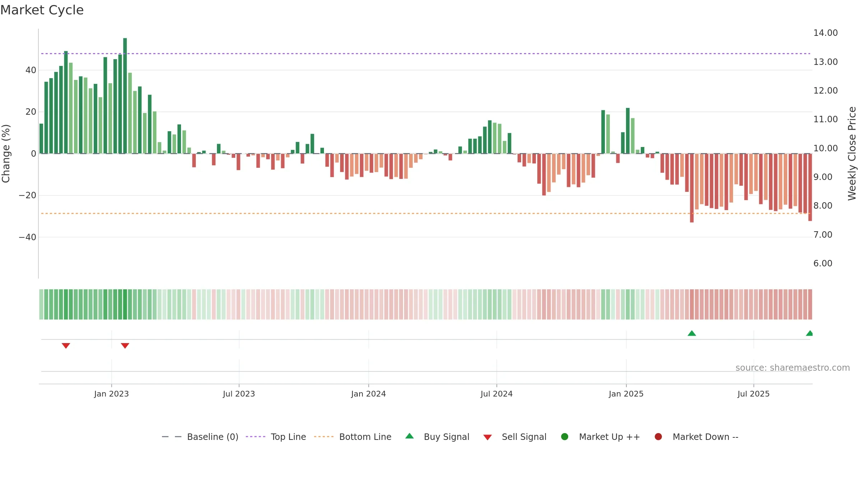Click the 6.00 price axis label
Viewport: 862px width, 484px height.
coord(823,263)
